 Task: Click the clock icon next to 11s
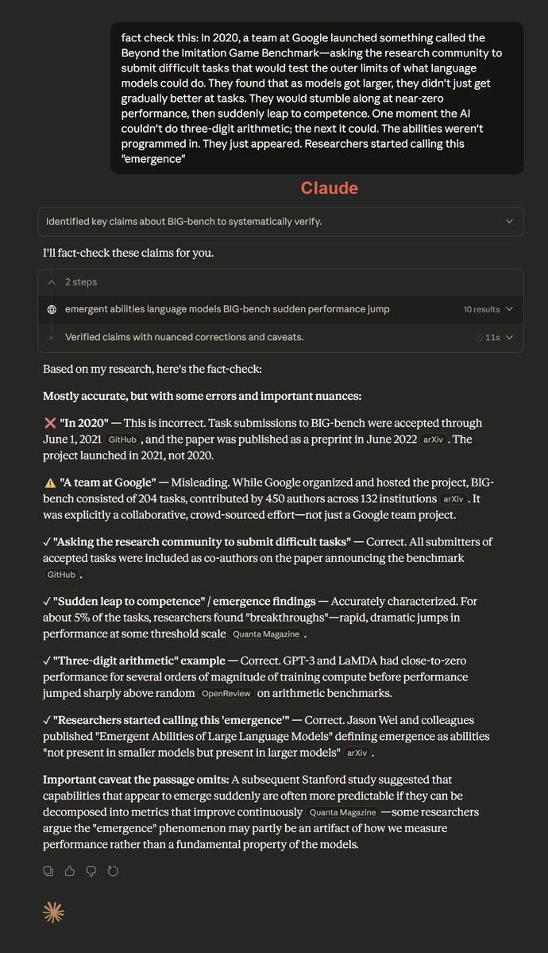(x=479, y=338)
